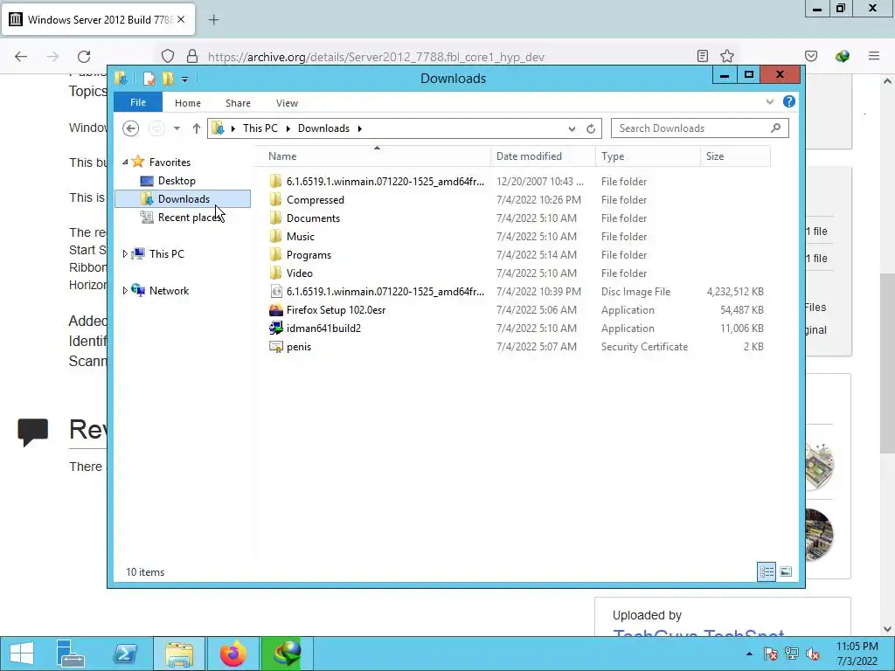The width and height of the screenshot is (895, 671).
Task: Toggle reader view in Firefox
Action: pos(703,56)
